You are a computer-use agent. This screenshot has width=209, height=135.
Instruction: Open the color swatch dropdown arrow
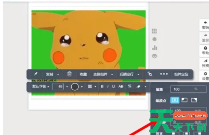coord(82,87)
